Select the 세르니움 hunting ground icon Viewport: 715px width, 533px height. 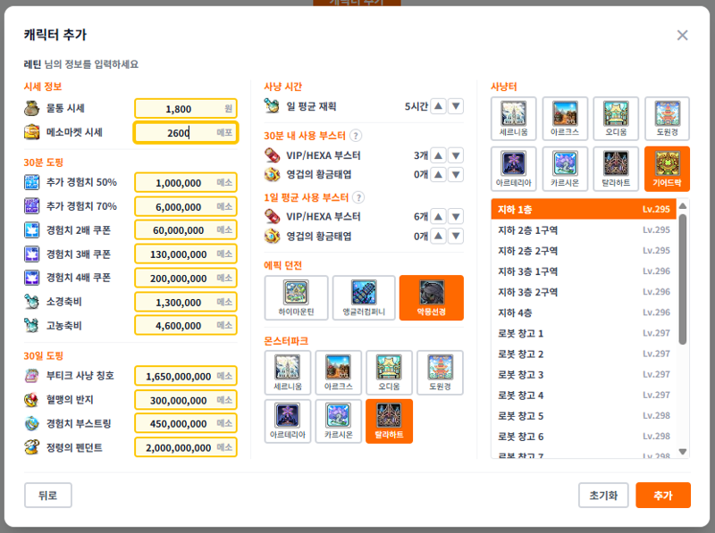click(x=513, y=119)
